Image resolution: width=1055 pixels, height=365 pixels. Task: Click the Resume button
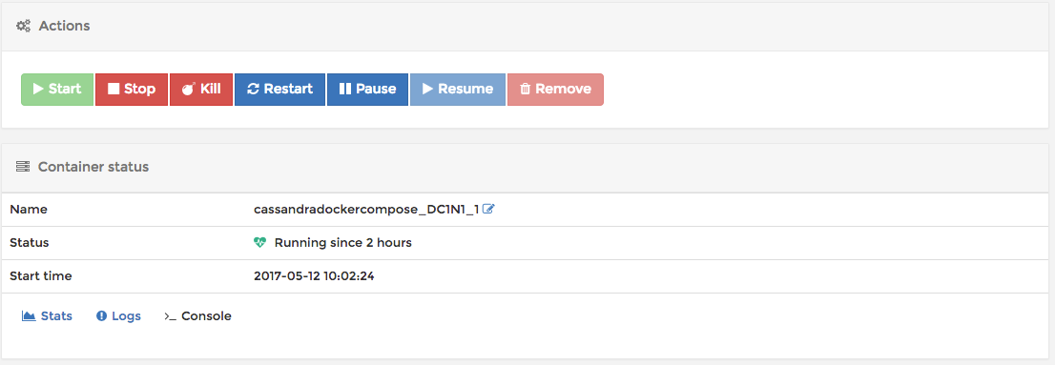point(458,90)
